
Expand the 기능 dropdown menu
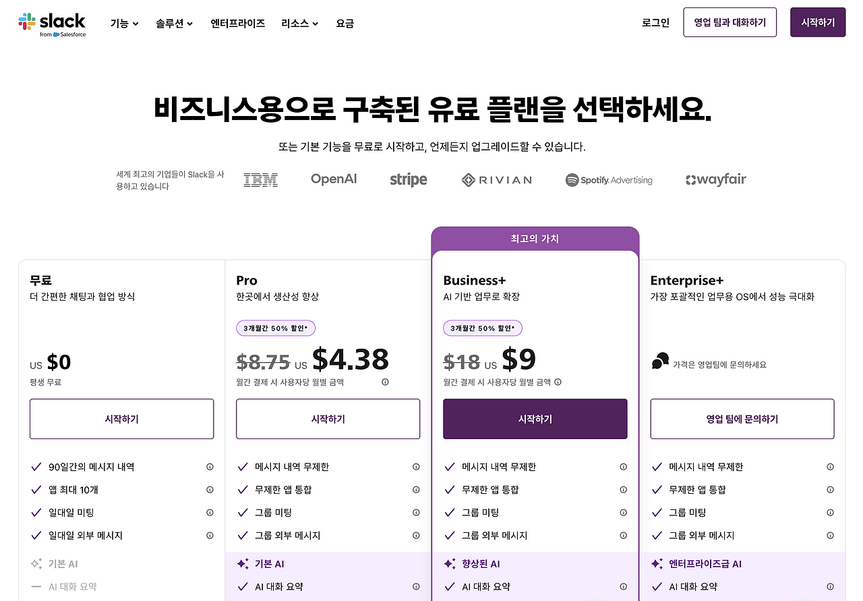click(x=124, y=24)
